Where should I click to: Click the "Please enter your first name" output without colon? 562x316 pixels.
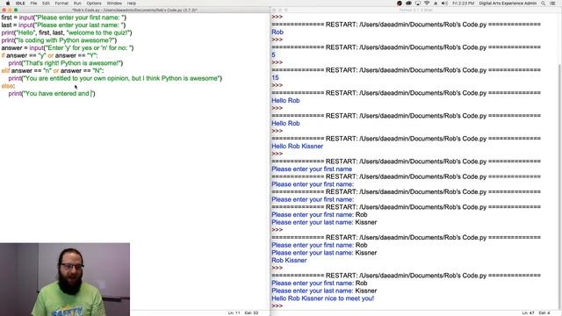(312, 169)
